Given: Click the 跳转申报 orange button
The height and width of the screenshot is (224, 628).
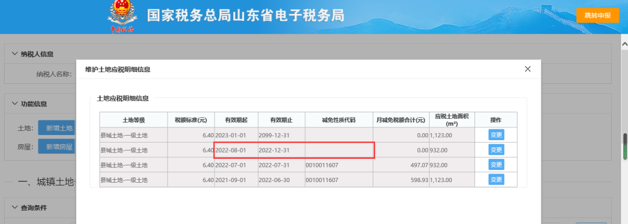Looking at the screenshot, I should point(598,15).
